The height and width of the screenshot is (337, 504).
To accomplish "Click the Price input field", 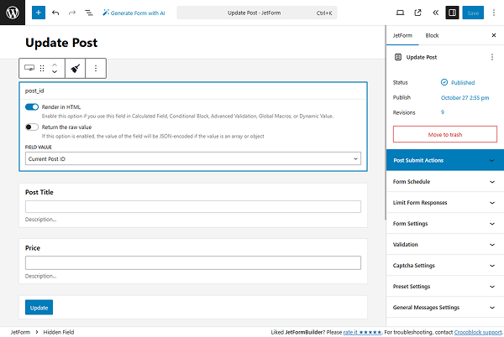I will [193, 262].
